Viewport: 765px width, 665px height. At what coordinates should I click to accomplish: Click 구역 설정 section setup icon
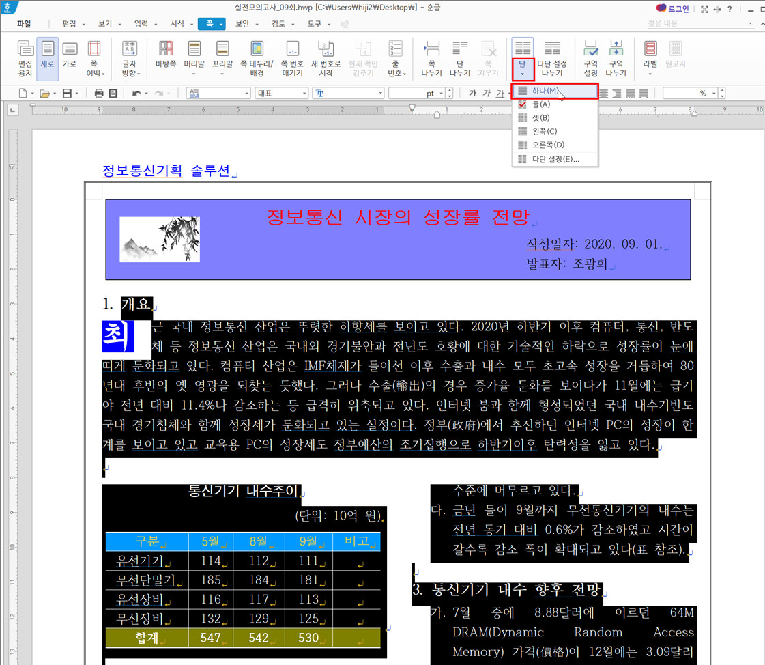tap(591, 59)
